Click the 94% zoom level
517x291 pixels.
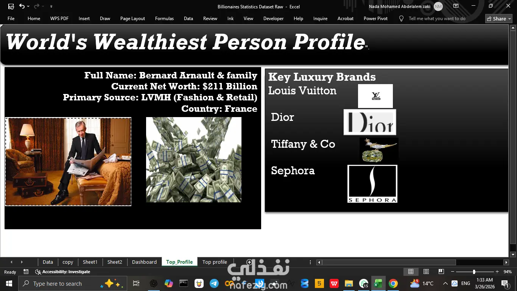point(508,272)
